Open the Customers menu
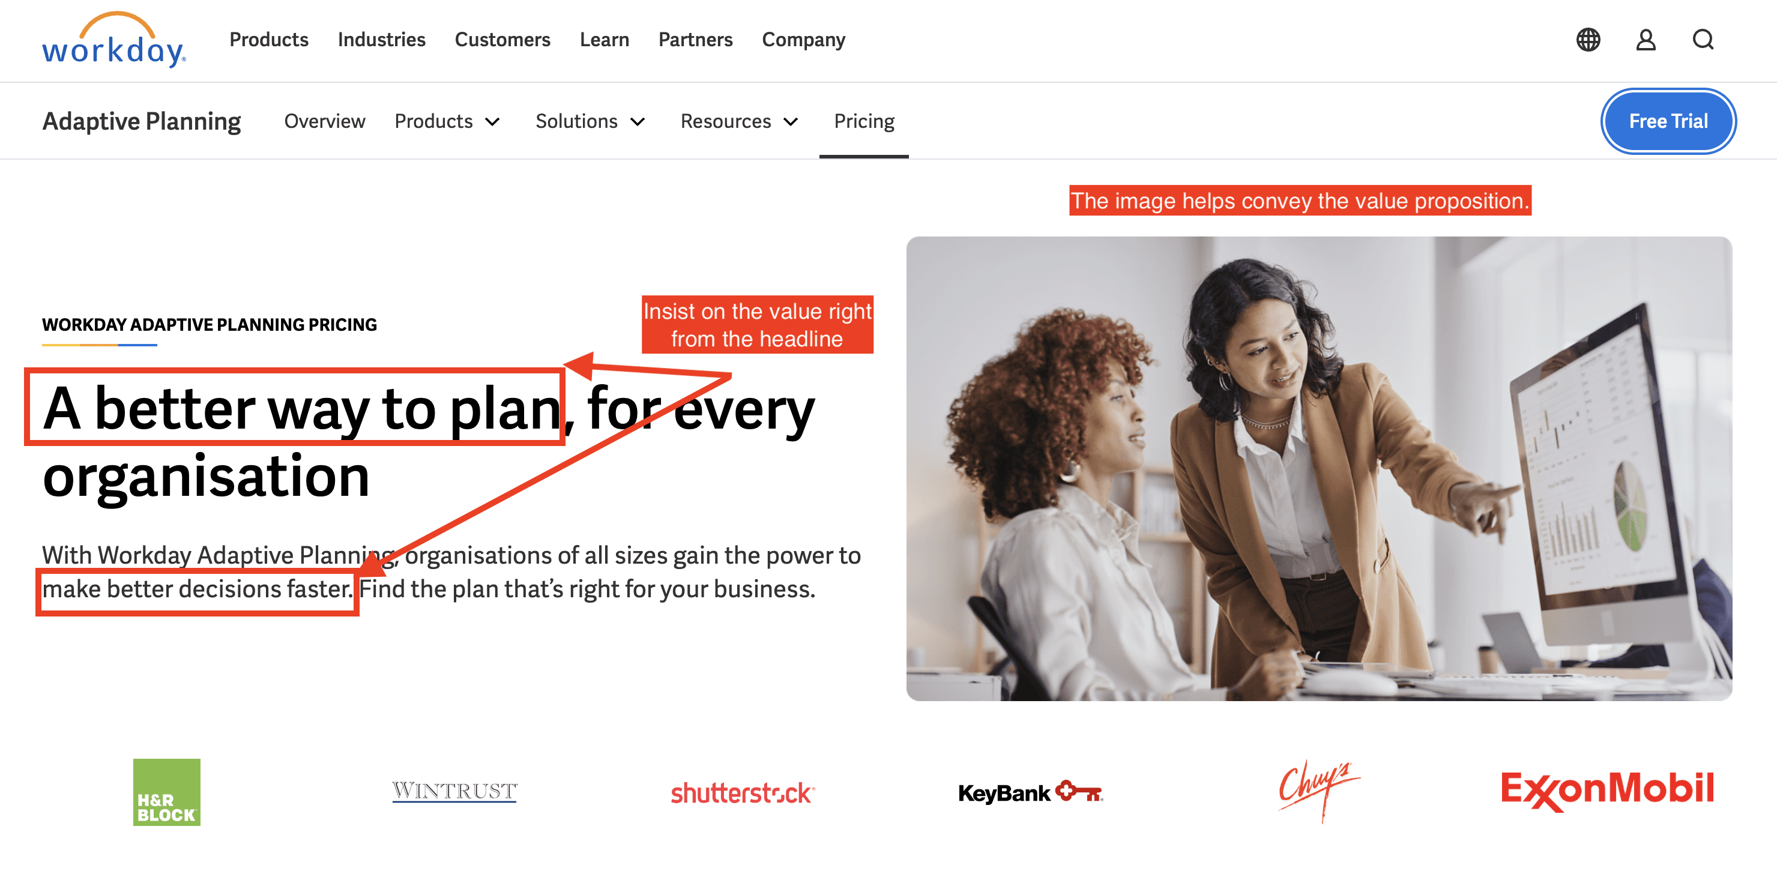1777x874 pixels. (x=502, y=40)
